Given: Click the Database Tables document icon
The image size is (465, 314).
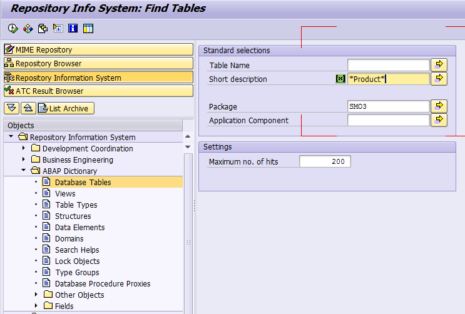Looking at the screenshot, I should [x=46, y=181].
